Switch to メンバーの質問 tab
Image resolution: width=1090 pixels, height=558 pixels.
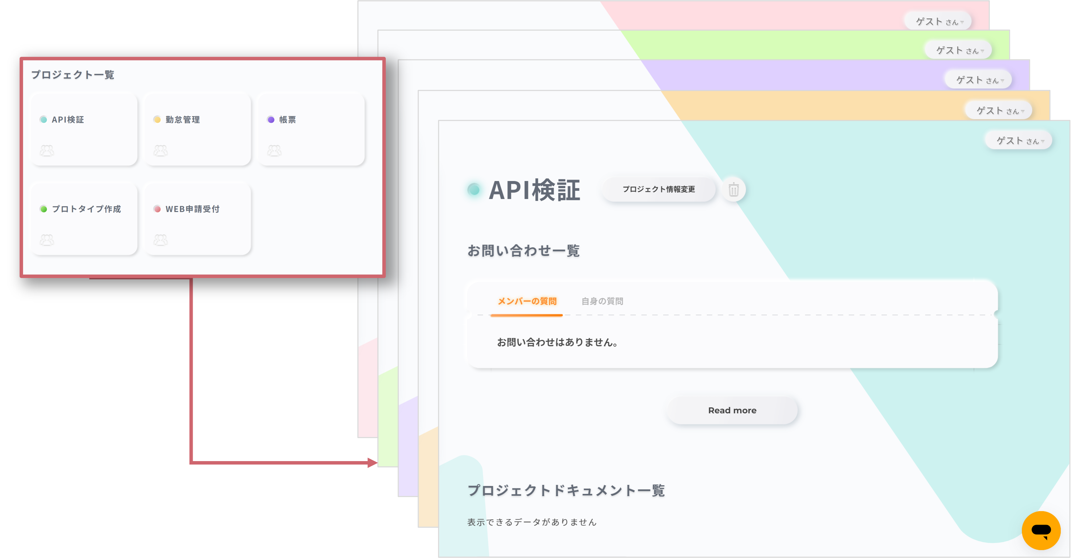[x=527, y=301]
